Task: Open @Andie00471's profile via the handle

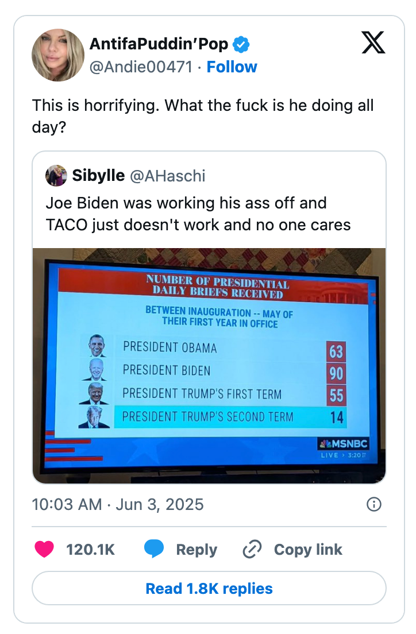Action: (x=140, y=67)
